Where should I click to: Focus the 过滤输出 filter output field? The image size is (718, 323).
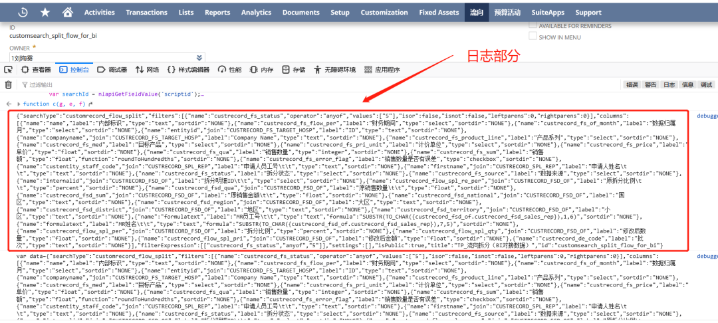[320, 84]
